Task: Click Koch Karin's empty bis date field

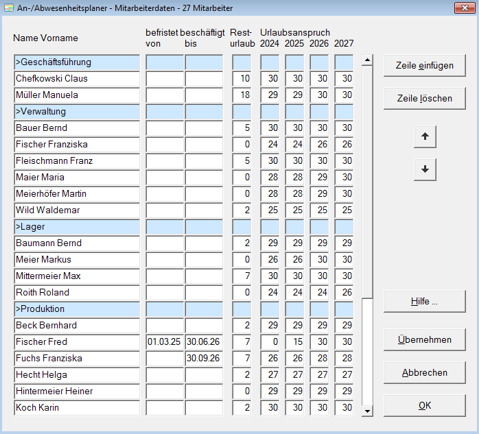Action: 204,408
